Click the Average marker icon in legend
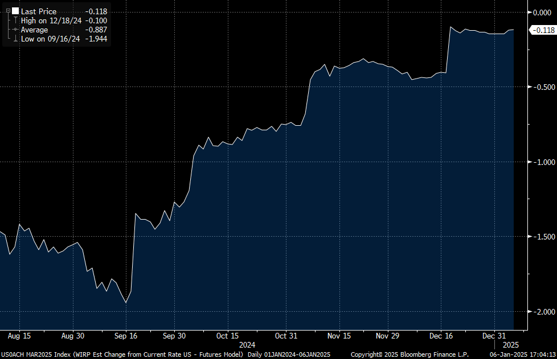557x359 pixels. click(x=15, y=30)
